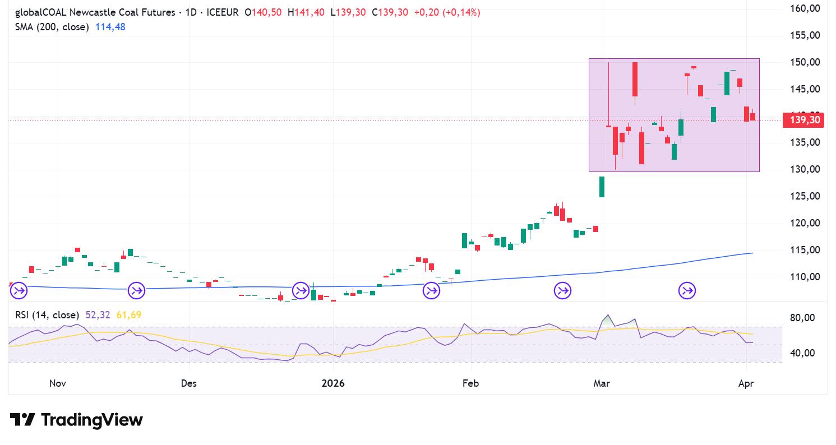836x445 pixels.
Task: Click the 2026 label on the time axis
Action: 332,383
